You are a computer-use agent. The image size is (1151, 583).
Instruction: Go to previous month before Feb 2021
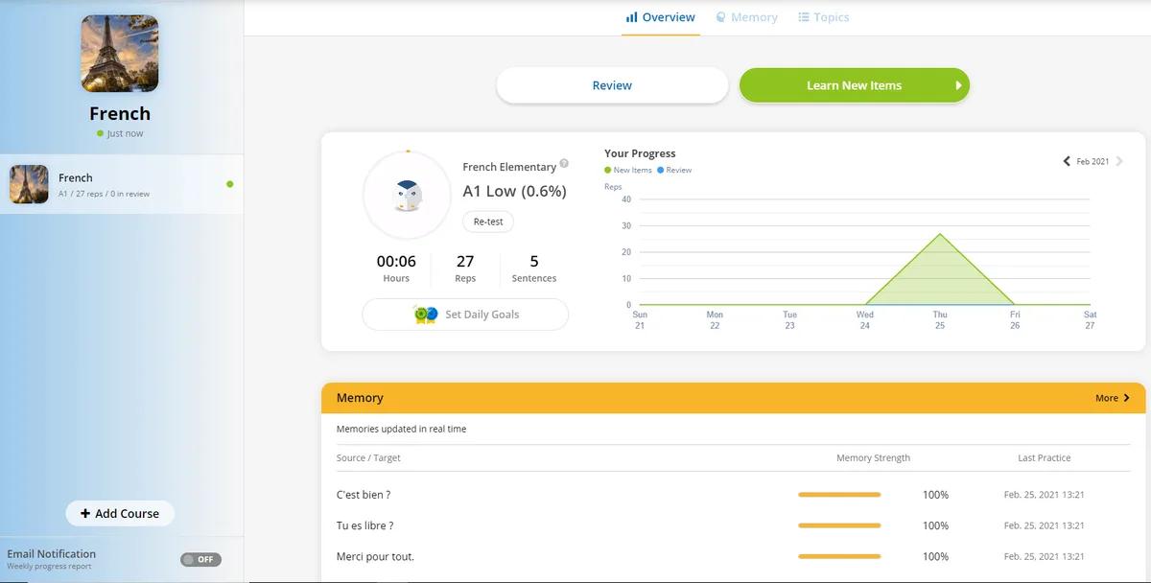click(x=1067, y=161)
